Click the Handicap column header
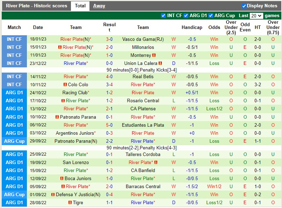Screen dimensions: 282x208 [192, 27]
